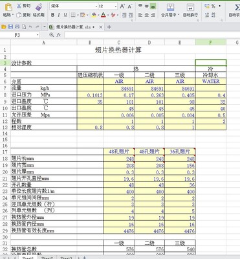Click the print icon
The height and width of the screenshot is (259, 240).
point(17,27)
